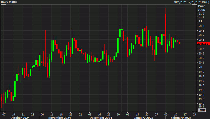Pick the 20.4 price axis label

click(x=201, y=49)
